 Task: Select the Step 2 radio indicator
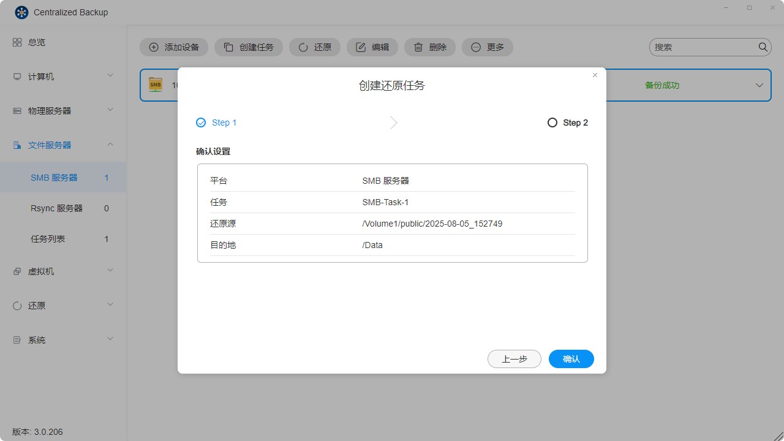click(552, 123)
